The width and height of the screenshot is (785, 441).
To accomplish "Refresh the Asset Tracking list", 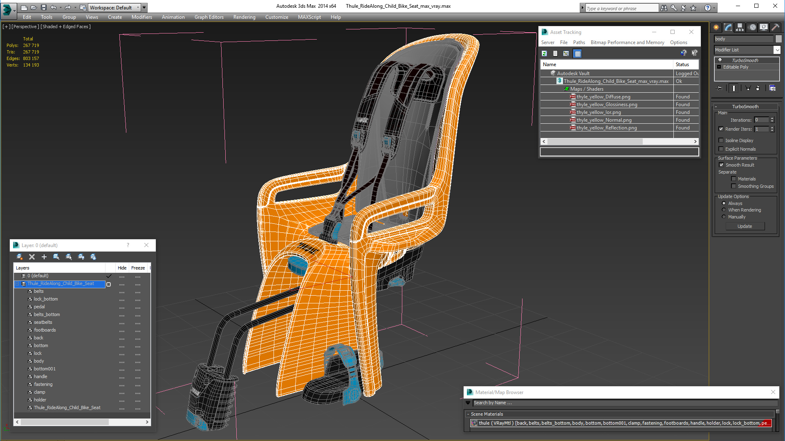I will pos(544,53).
